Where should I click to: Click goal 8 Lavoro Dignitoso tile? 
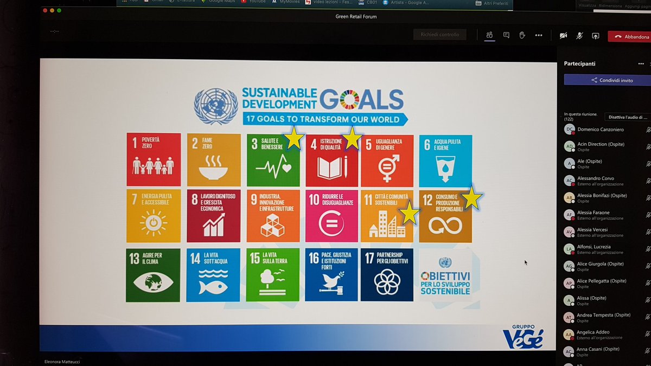pos(213,216)
